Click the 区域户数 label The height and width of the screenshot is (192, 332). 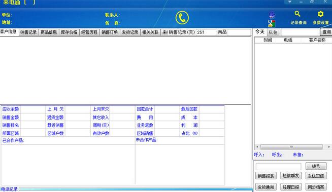55,133
